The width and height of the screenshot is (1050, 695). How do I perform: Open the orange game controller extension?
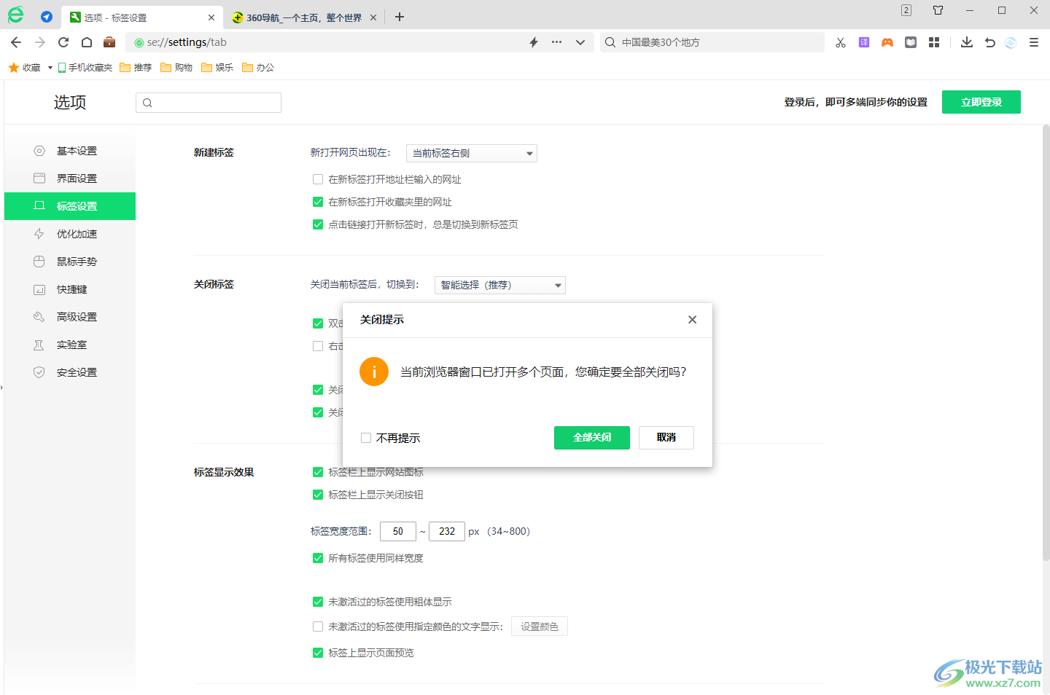(x=887, y=42)
